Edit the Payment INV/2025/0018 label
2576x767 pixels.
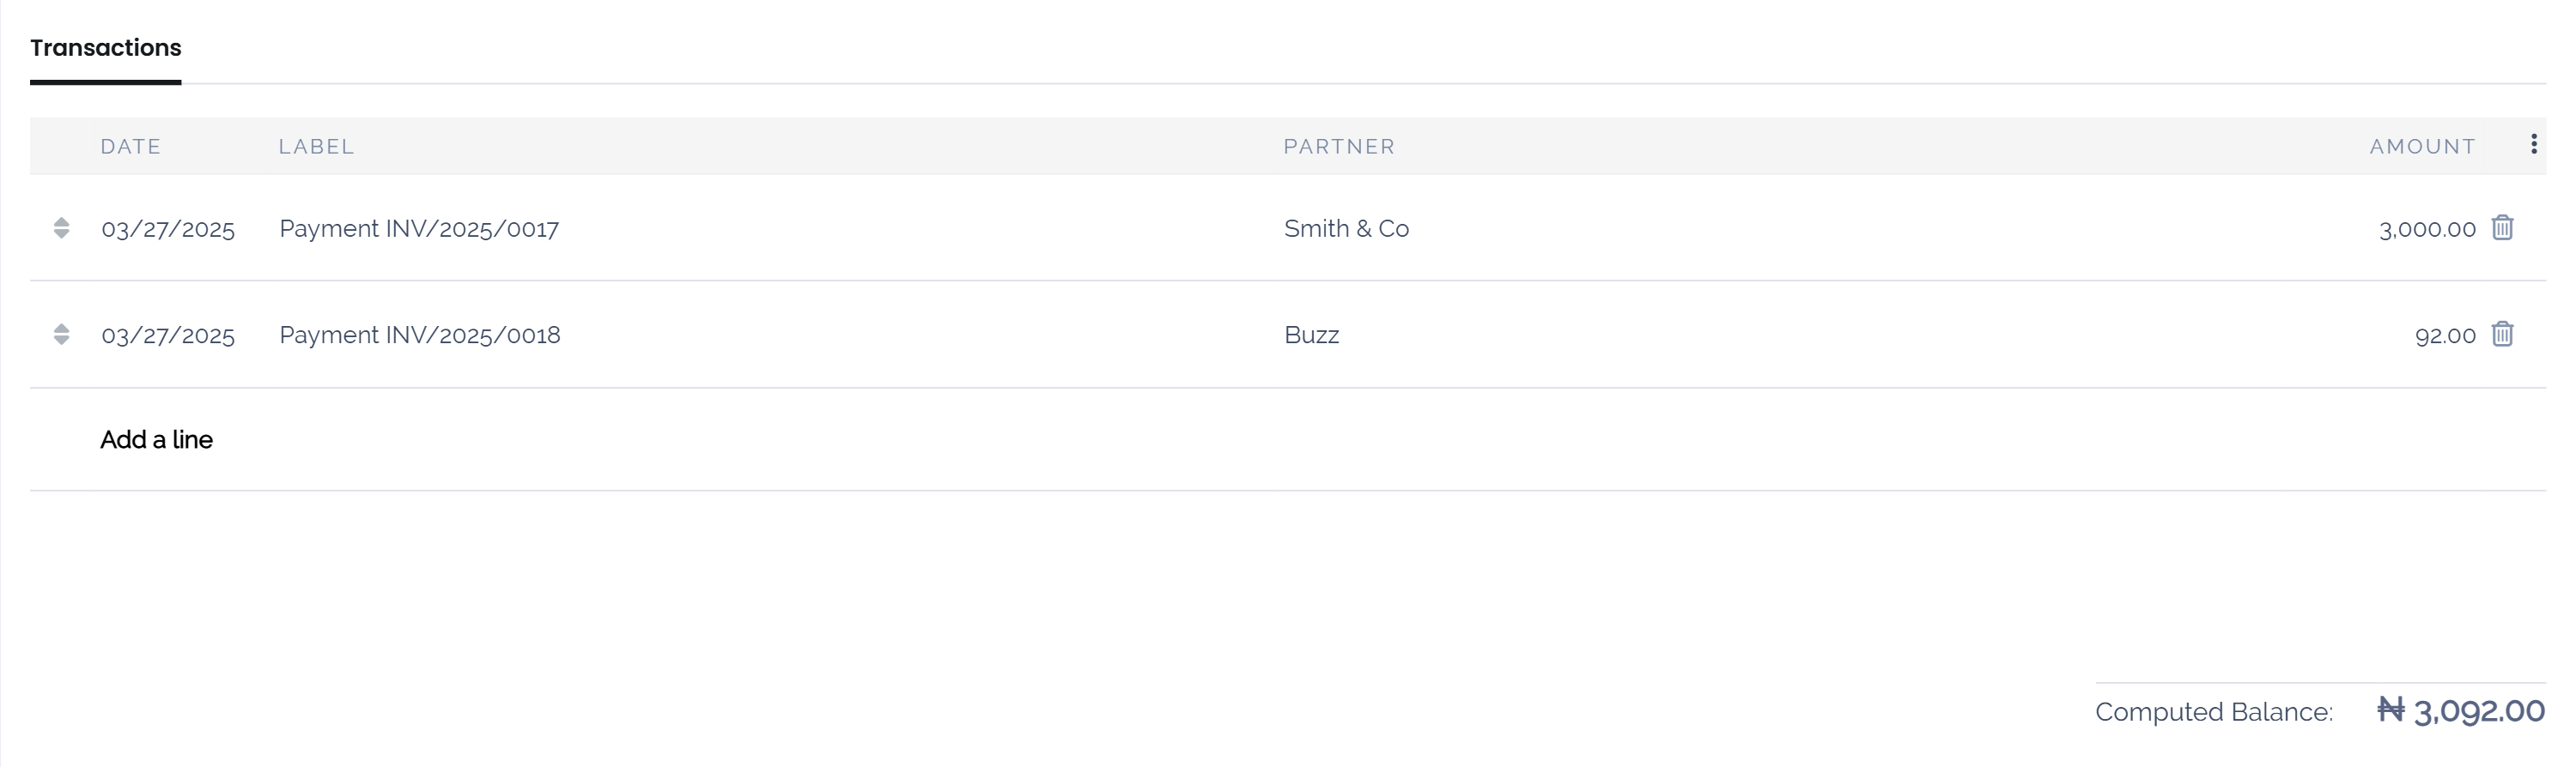[x=420, y=335]
